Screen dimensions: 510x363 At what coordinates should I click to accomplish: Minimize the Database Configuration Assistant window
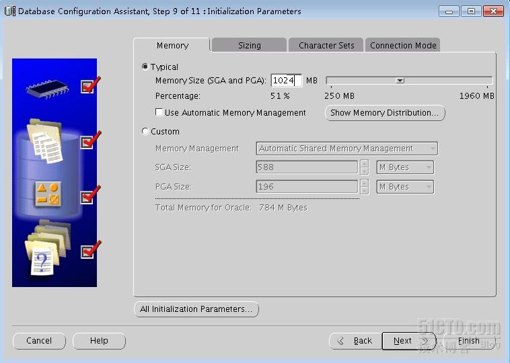(449, 11)
